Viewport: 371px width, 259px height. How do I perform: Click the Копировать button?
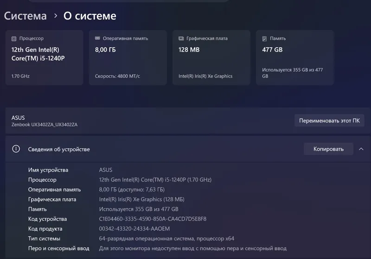tap(328, 149)
